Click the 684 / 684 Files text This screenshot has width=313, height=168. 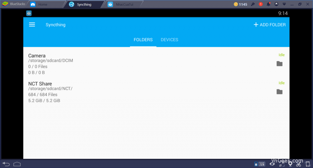43,95
